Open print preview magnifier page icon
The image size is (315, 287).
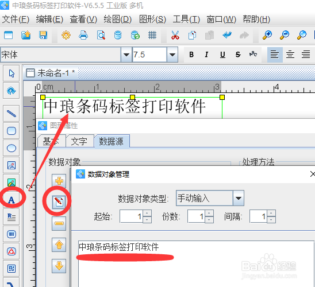click(x=101, y=35)
